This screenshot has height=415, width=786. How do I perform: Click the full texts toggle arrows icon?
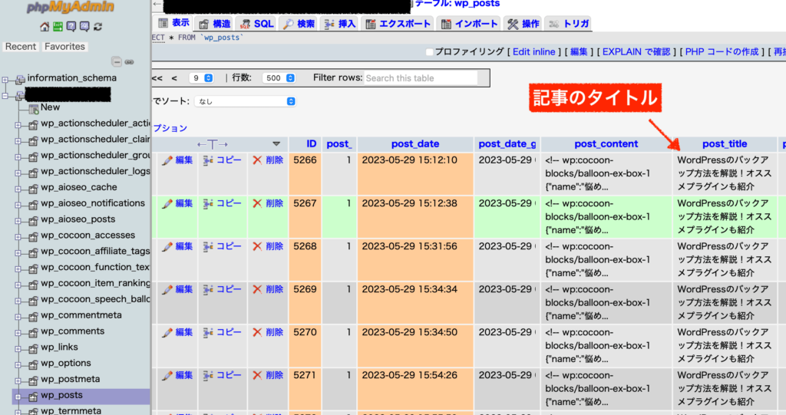tap(213, 144)
